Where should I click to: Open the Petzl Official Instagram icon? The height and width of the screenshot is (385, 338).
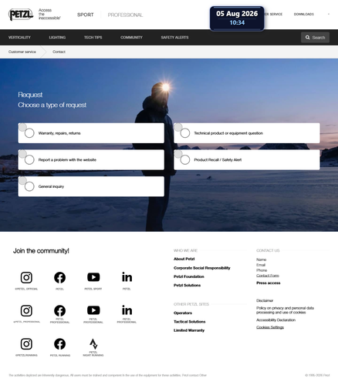(26, 277)
